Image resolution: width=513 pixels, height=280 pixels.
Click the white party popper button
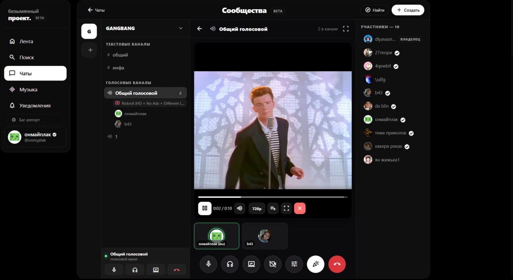click(316, 264)
